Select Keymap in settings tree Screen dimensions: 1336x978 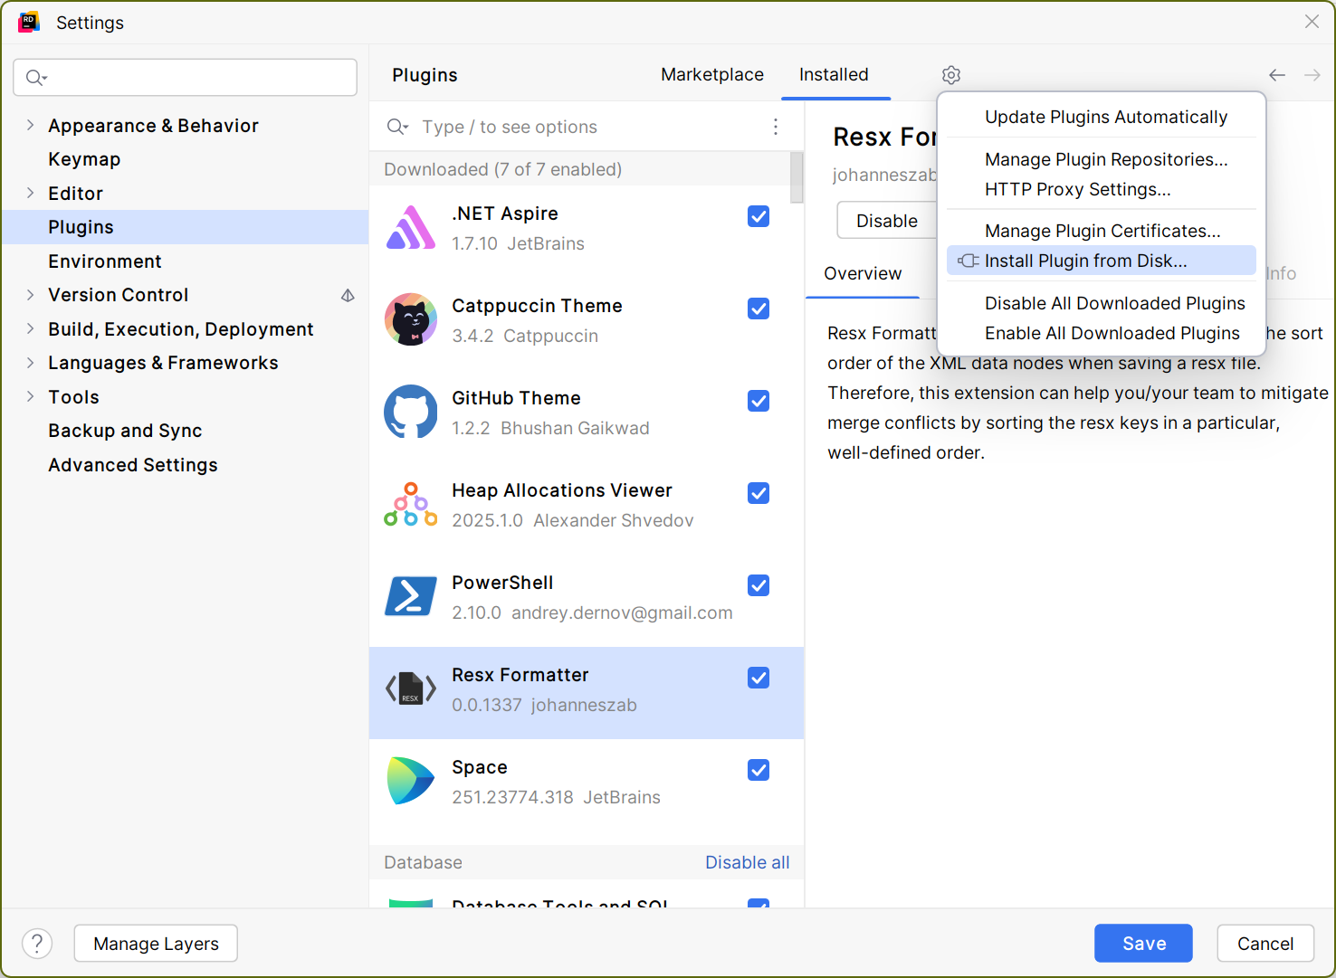coord(185,159)
